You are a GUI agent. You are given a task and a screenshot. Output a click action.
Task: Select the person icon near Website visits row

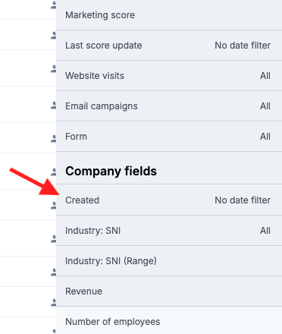click(x=54, y=69)
